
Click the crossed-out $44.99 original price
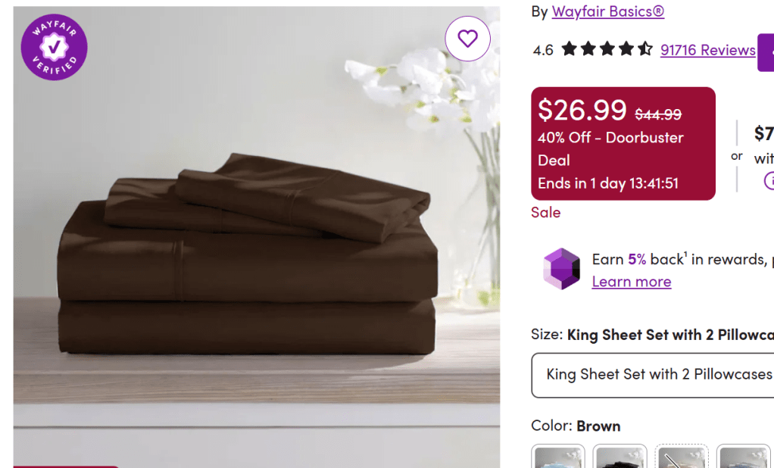click(658, 114)
